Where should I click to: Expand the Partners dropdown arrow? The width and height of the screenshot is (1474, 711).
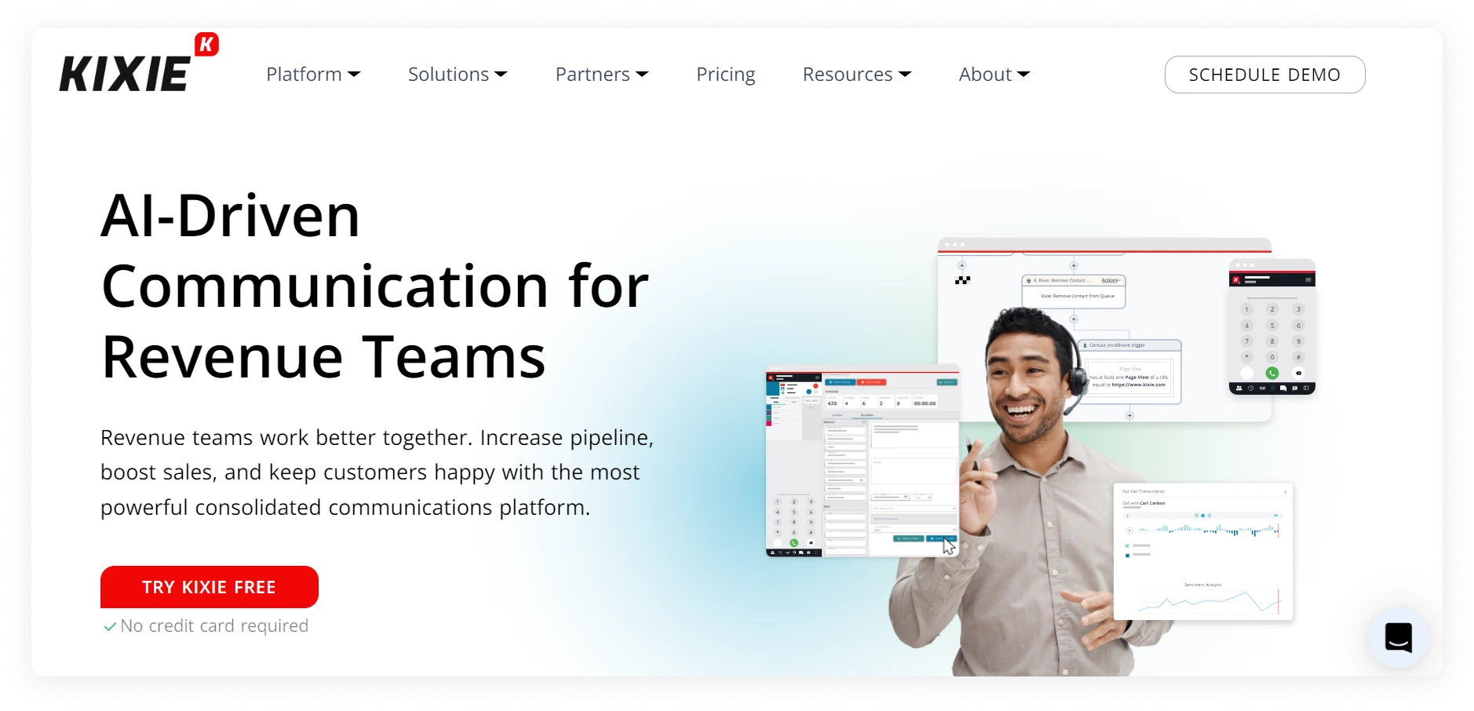pyautogui.click(x=642, y=75)
